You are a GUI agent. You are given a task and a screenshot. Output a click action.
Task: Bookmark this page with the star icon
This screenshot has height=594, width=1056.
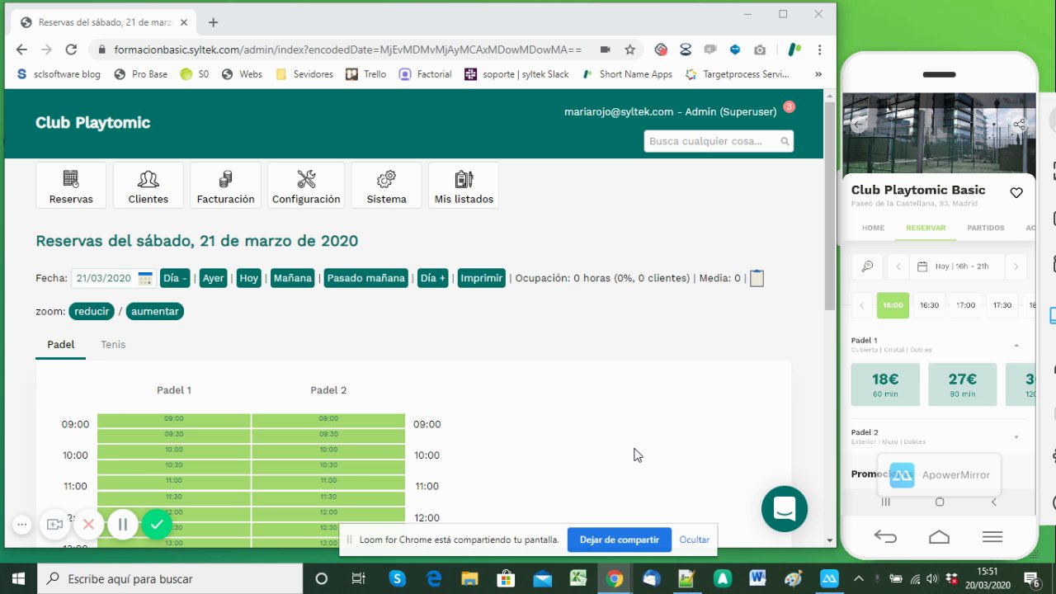pos(630,49)
